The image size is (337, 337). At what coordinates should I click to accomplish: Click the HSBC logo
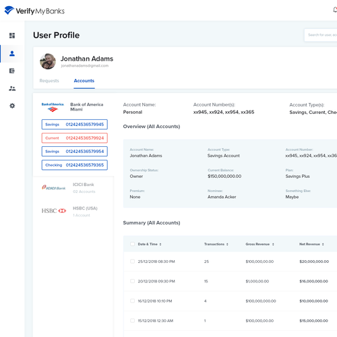tap(54, 211)
